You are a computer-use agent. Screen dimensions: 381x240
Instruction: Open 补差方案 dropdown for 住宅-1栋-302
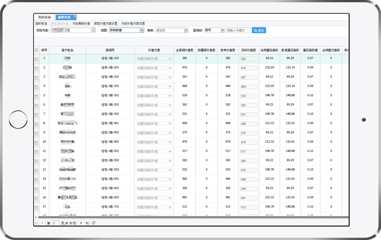[154, 105]
